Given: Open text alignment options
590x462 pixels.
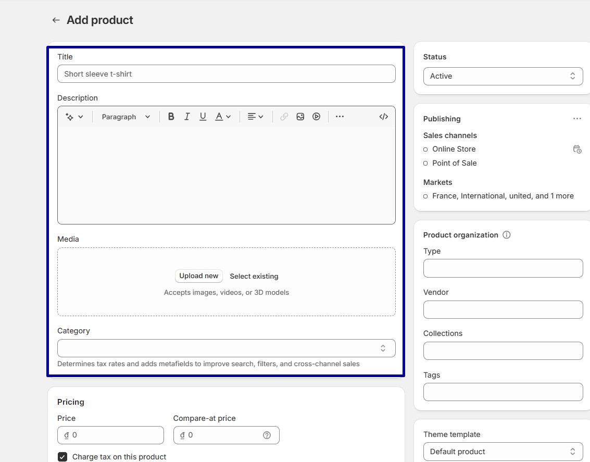Looking at the screenshot, I should click(255, 117).
